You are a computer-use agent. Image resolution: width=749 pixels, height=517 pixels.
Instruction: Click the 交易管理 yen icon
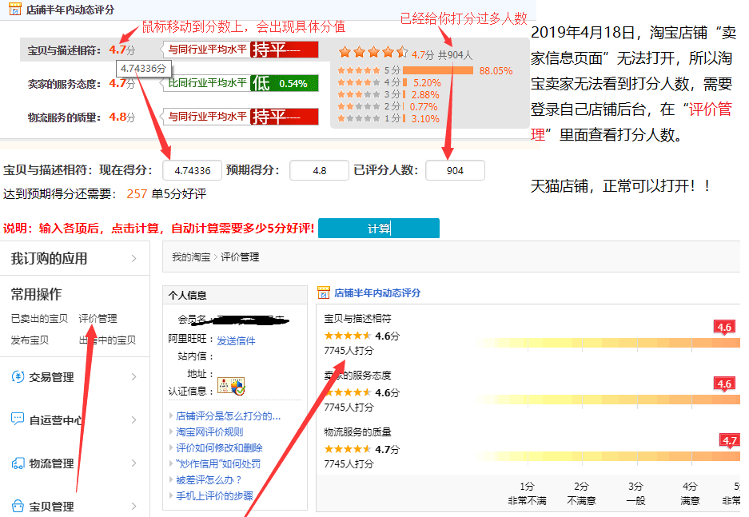click(18, 376)
